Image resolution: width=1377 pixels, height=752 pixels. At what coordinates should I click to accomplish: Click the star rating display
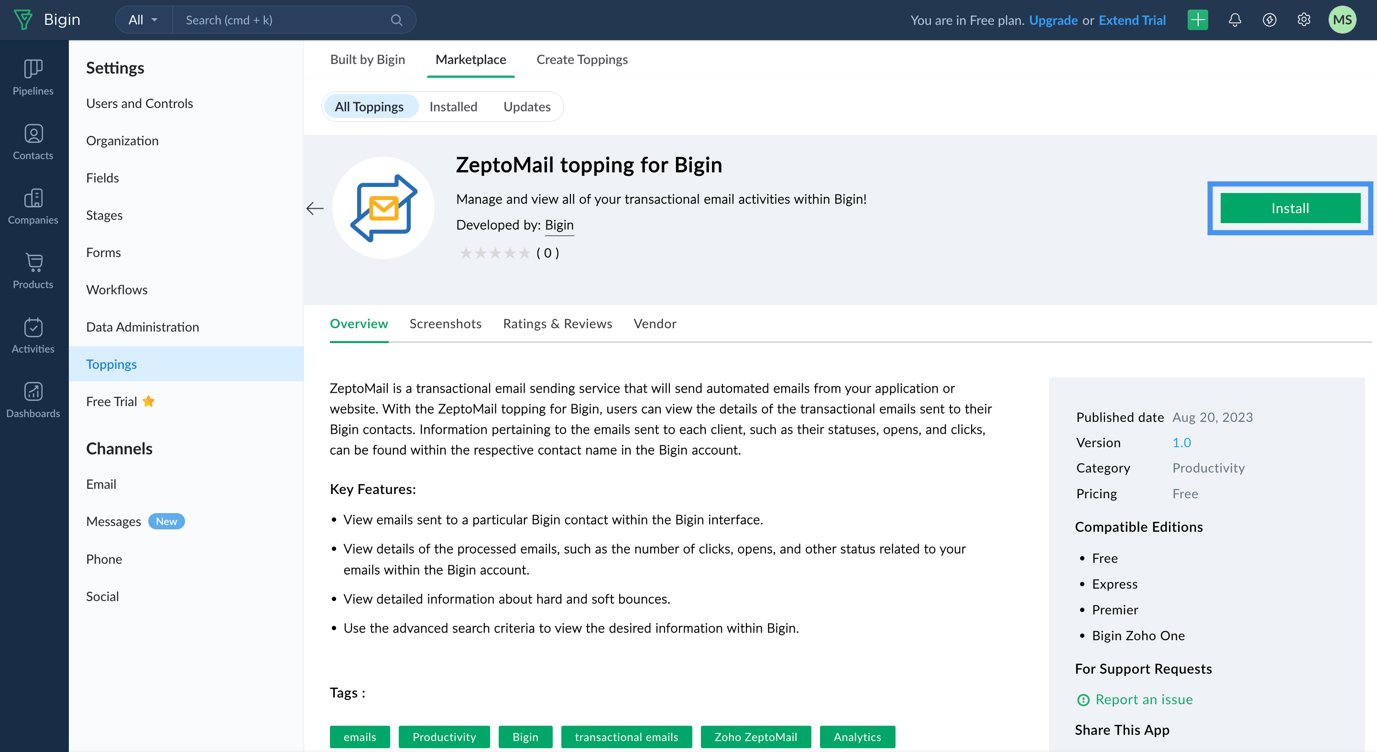click(x=494, y=253)
